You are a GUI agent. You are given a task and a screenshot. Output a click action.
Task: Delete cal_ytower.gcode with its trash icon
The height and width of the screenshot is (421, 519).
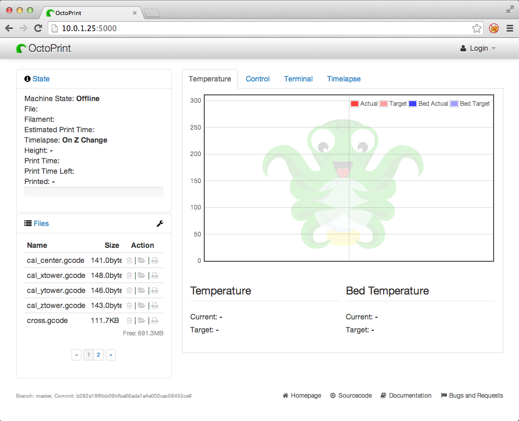[130, 290]
